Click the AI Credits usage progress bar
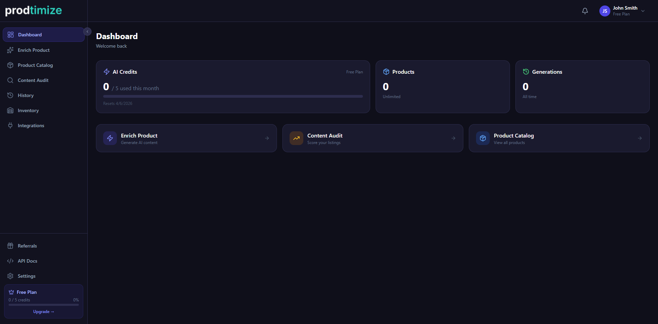 pos(233,96)
